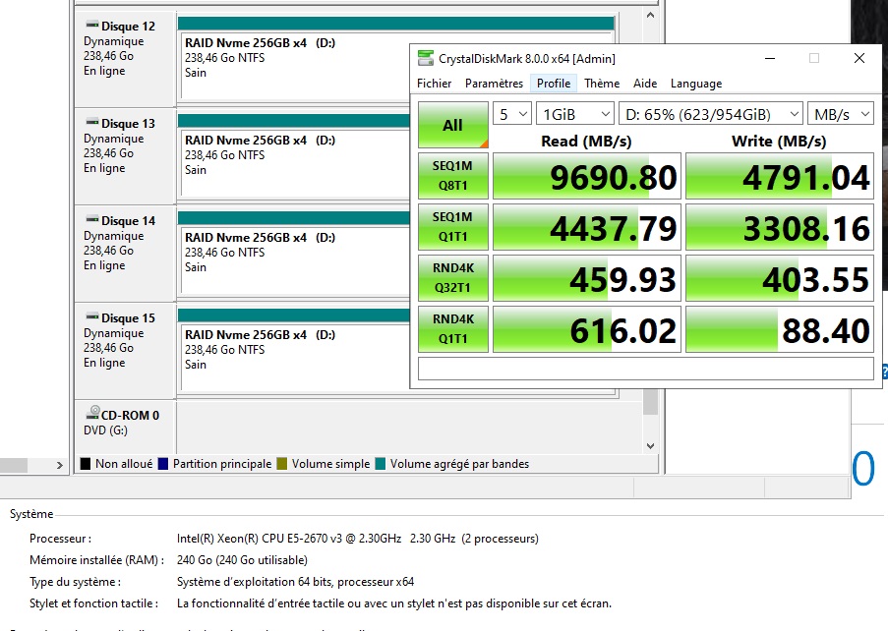
Task: Run the RND4K Q1T1 test
Action: click(453, 329)
